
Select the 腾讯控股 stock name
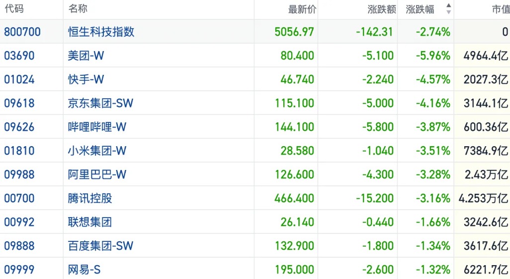click(x=90, y=198)
